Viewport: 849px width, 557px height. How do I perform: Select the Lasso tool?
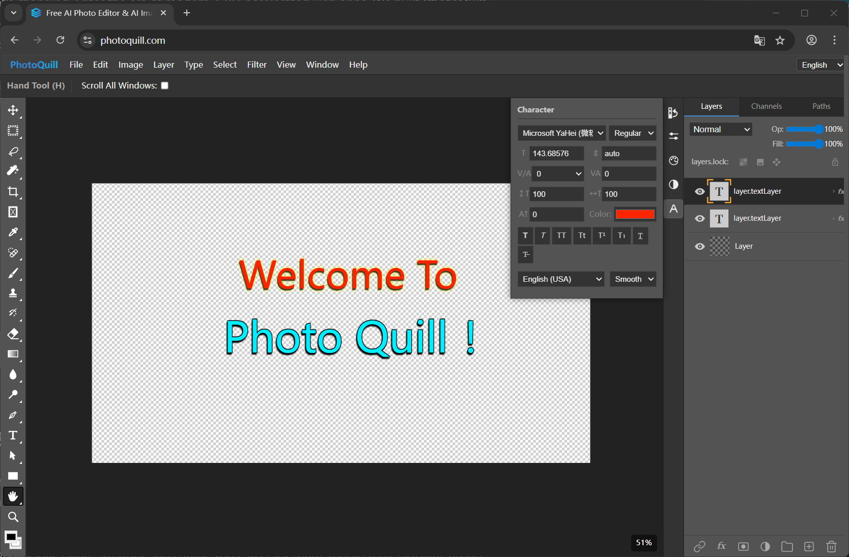[13, 151]
